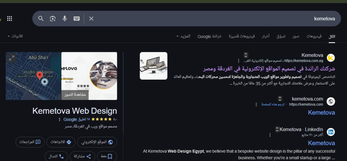
Task: Click the yellow Kemetova favicon
Action: coord(331,58)
